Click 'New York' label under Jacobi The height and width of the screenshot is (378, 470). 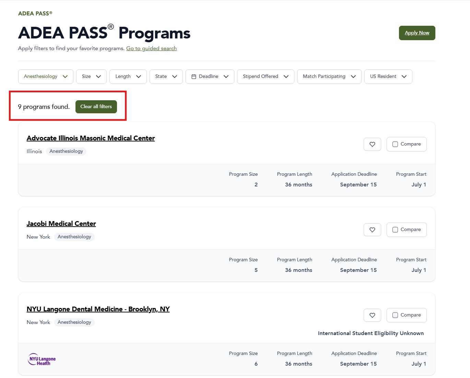tap(38, 237)
